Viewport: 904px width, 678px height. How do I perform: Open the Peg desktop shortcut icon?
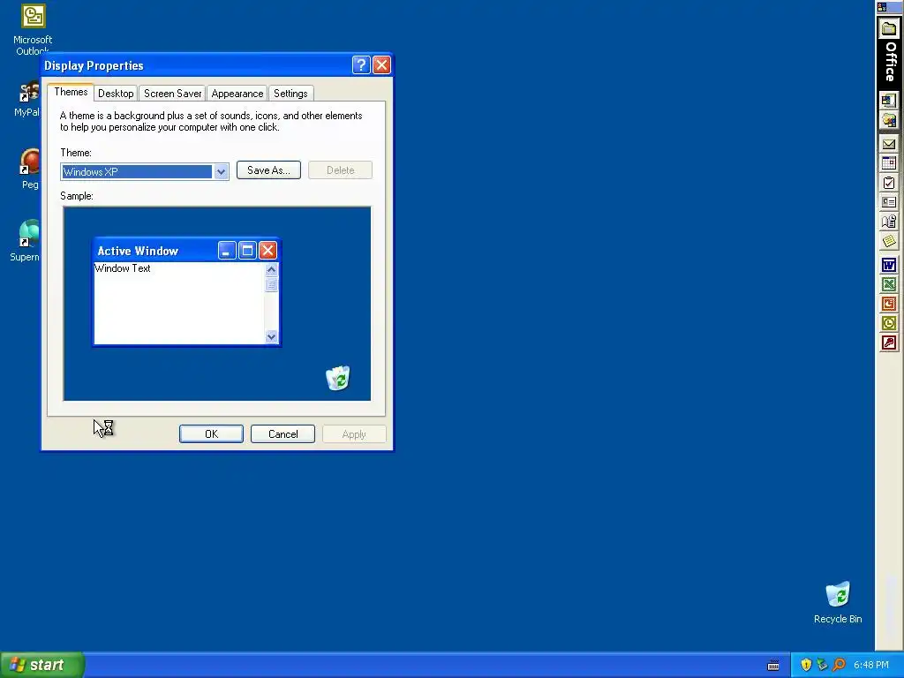(x=30, y=162)
